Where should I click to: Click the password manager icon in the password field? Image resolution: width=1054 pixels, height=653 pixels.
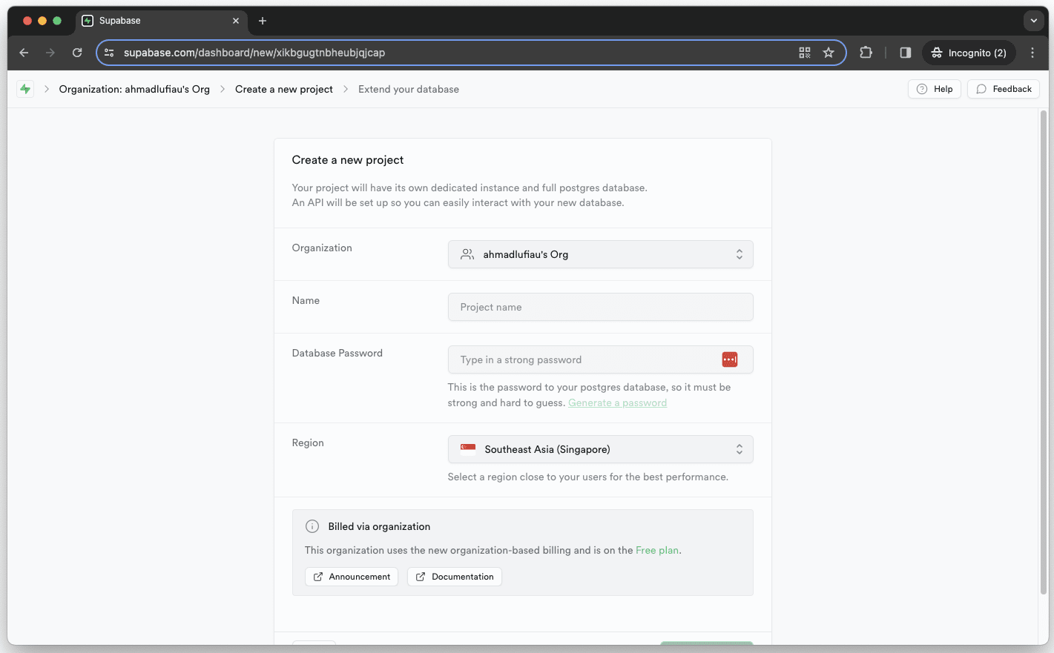tap(730, 359)
